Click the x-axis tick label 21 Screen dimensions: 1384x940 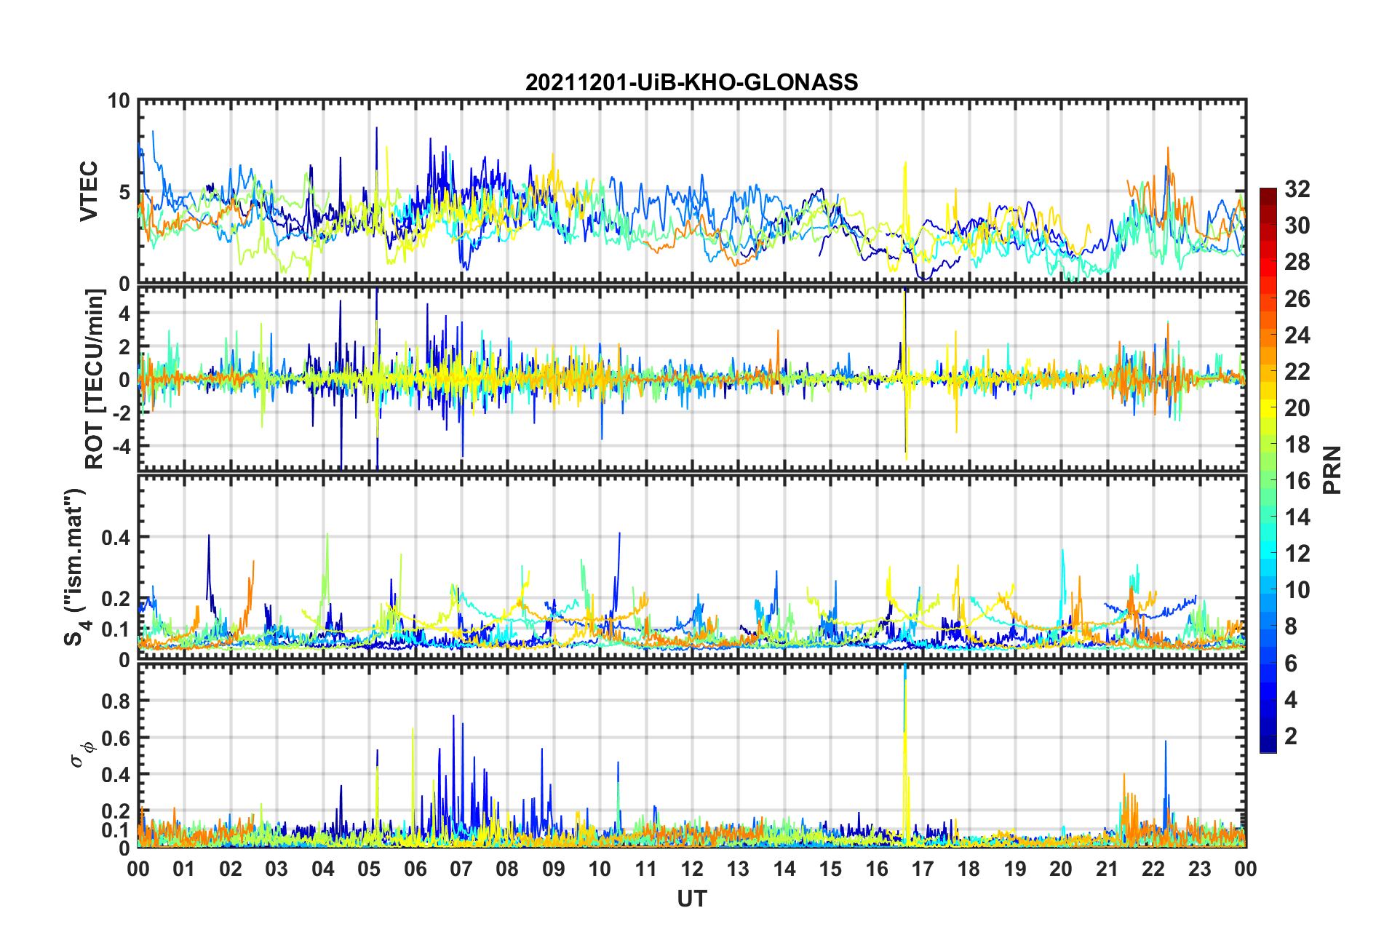[1107, 869]
